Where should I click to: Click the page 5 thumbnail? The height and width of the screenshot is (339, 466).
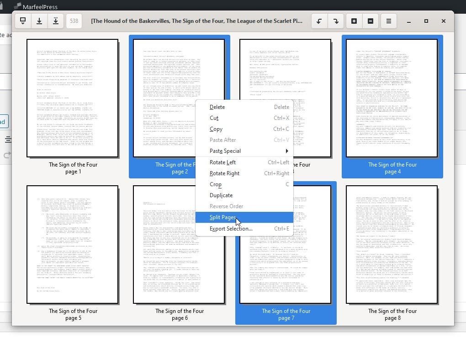(73, 245)
